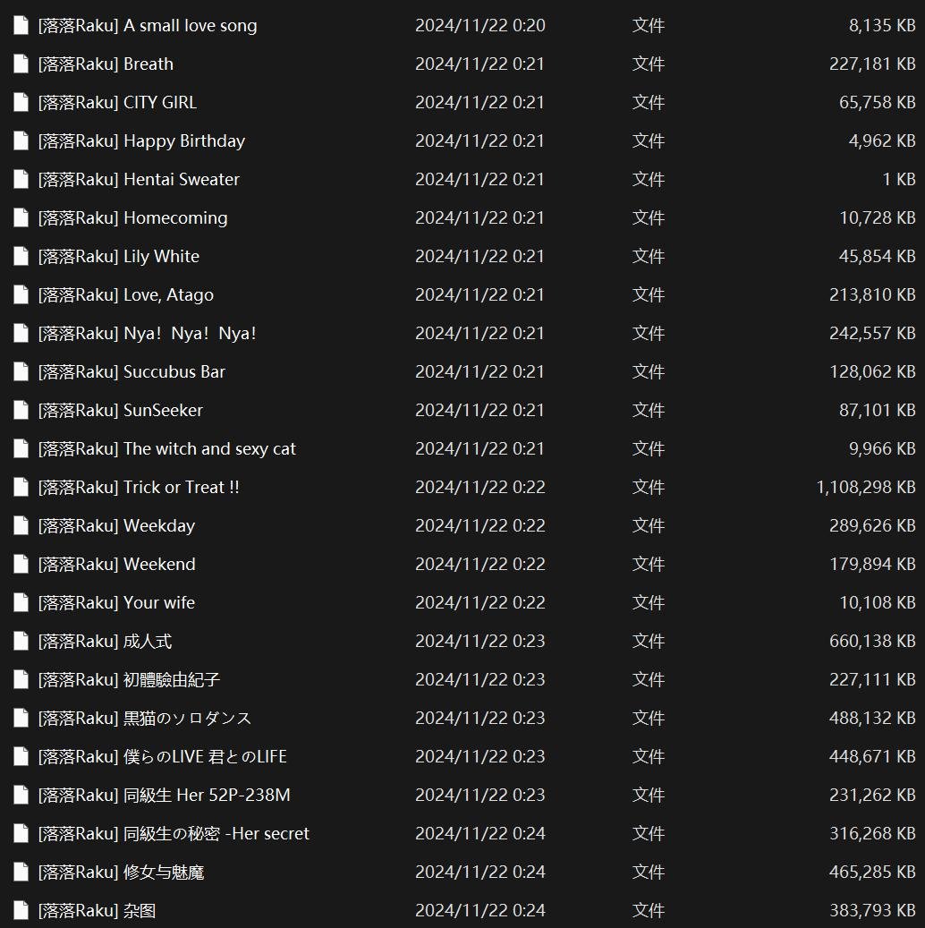Select the 同級生 Her 52P-238M file
Screen dimensions: 925x928
tap(165, 795)
